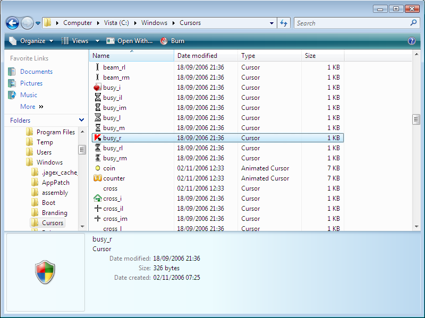Click the magnifier search icon
425x318 pixels.
pos(413,23)
